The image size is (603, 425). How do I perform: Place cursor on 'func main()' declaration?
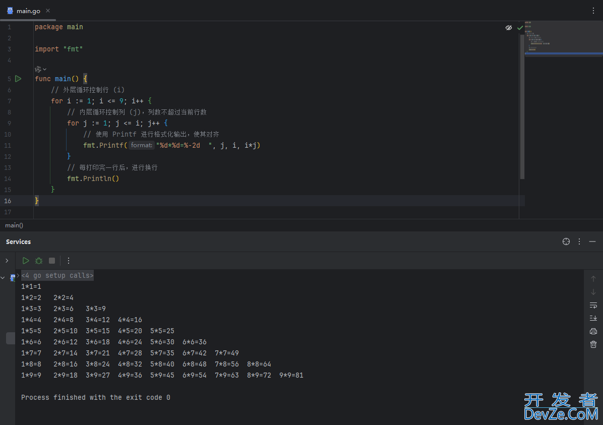tap(57, 79)
